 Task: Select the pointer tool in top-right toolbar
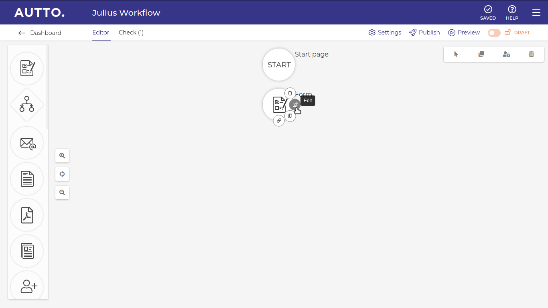point(456,54)
